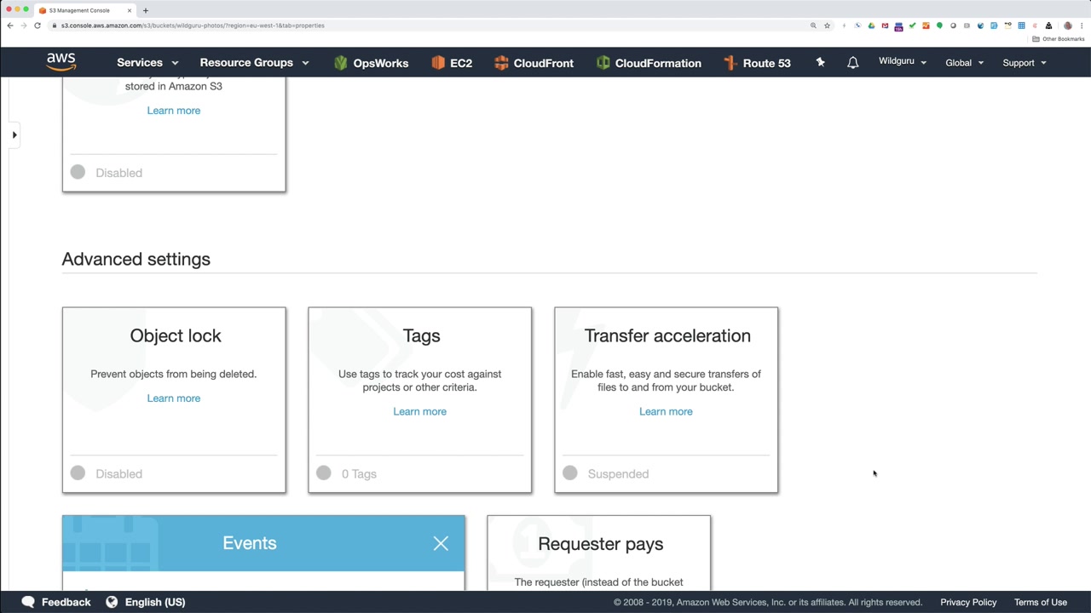
Task: Go back with the browser back arrow
Action: 10,26
